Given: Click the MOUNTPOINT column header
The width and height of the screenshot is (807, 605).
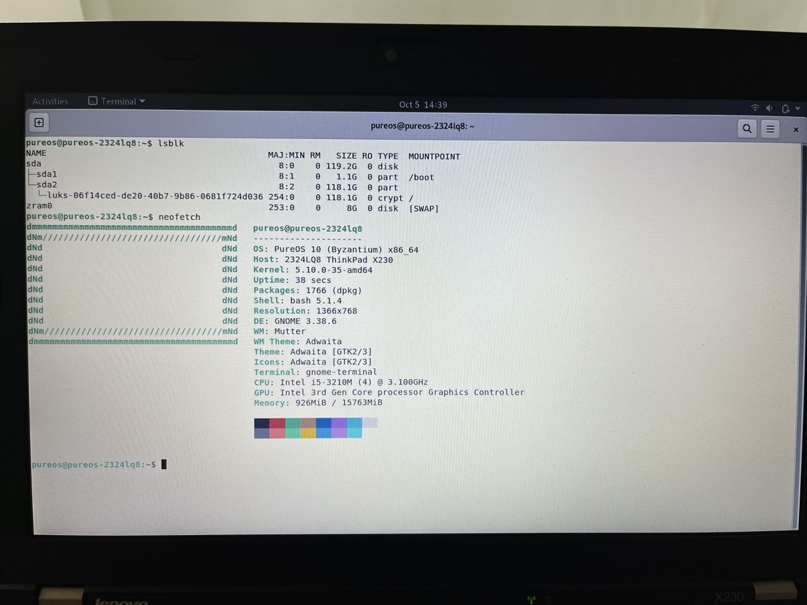Looking at the screenshot, I should [x=434, y=157].
